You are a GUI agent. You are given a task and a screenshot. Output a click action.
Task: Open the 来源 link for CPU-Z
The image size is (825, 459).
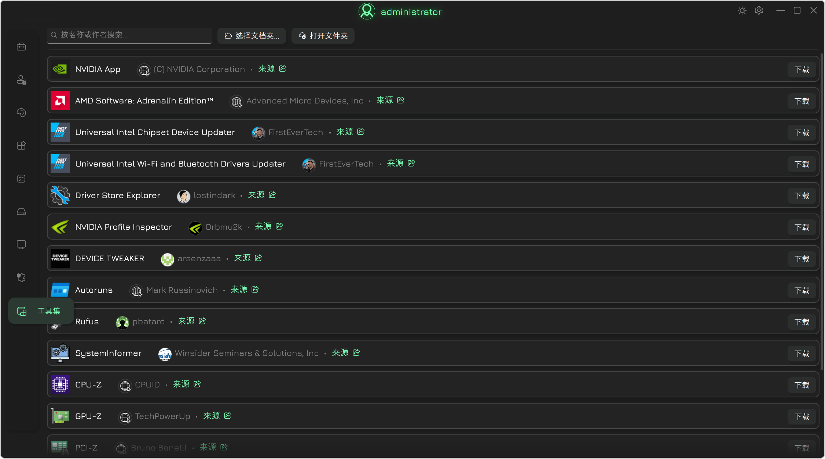pyautogui.click(x=187, y=384)
